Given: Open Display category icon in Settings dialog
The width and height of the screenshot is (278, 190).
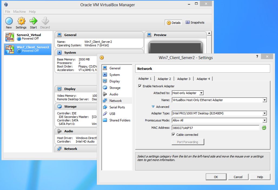Looking at the screenshot, I should (105, 81).
